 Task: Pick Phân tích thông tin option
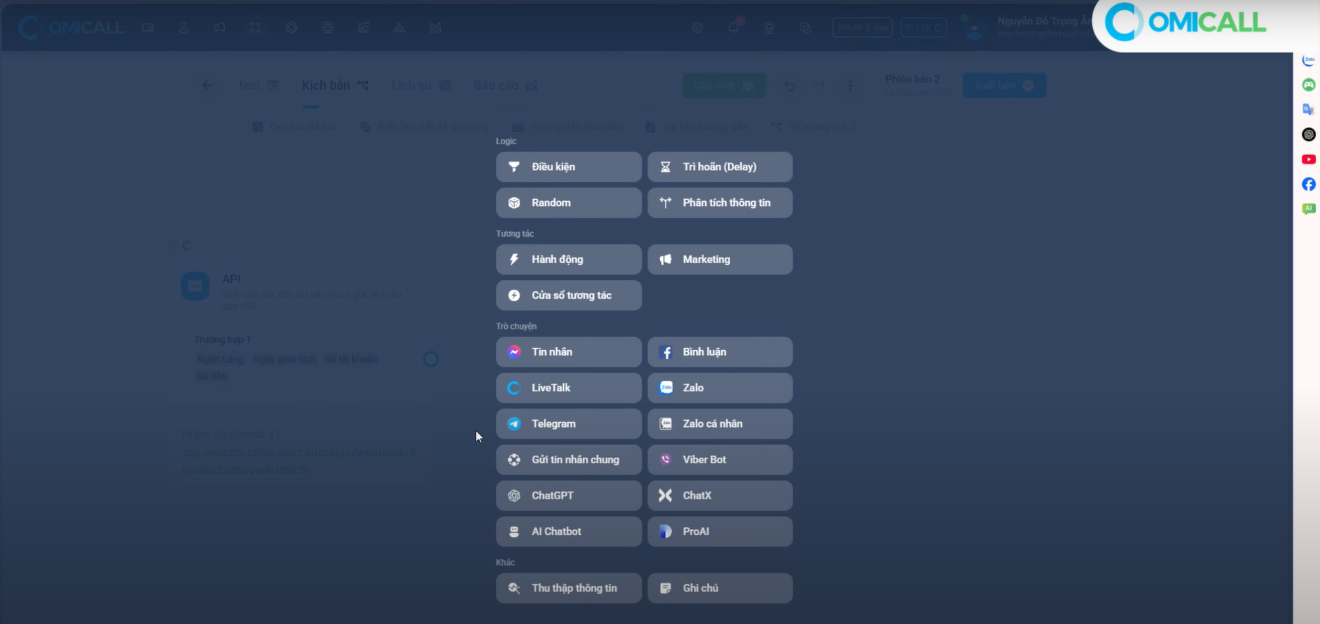point(720,203)
